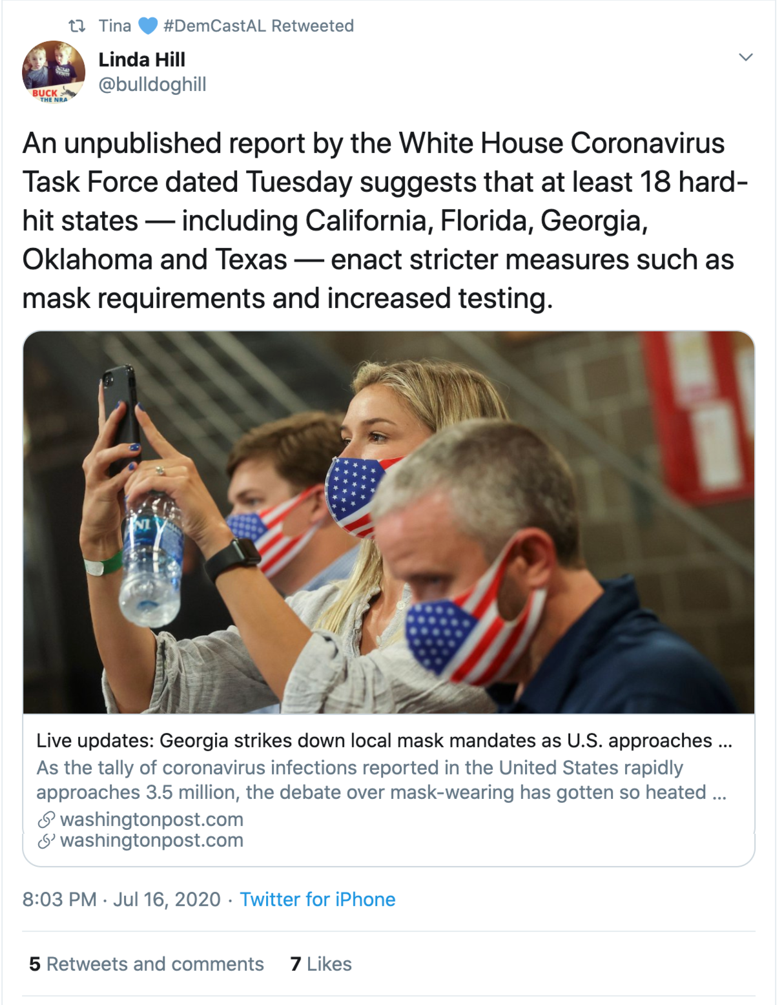The width and height of the screenshot is (782, 1005).
Task: Click the #DemCastAL Retweeted label
Action: 258,26
